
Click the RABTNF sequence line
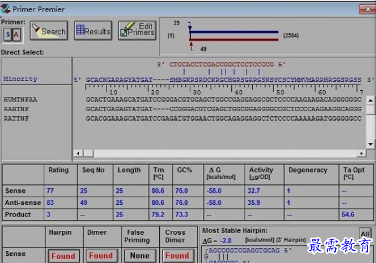(223, 109)
